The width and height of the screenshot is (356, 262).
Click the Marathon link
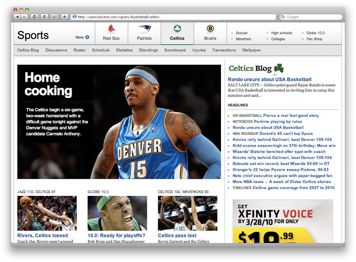tap(243, 39)
